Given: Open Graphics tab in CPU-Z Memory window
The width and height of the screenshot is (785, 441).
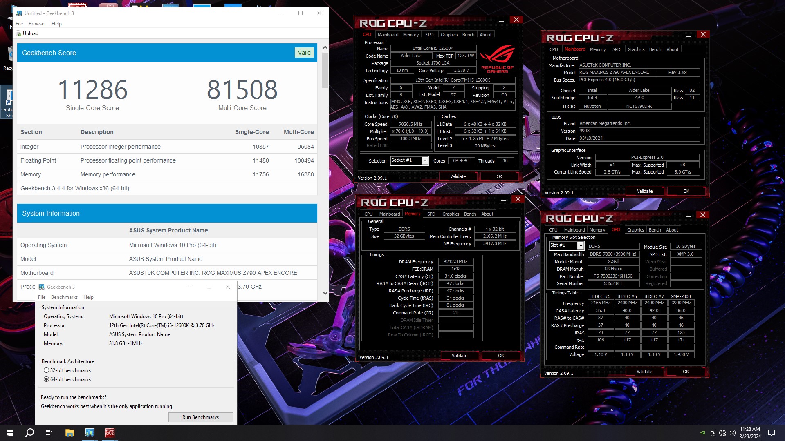Looking at the screenshot, I should (x=451, y=214).
